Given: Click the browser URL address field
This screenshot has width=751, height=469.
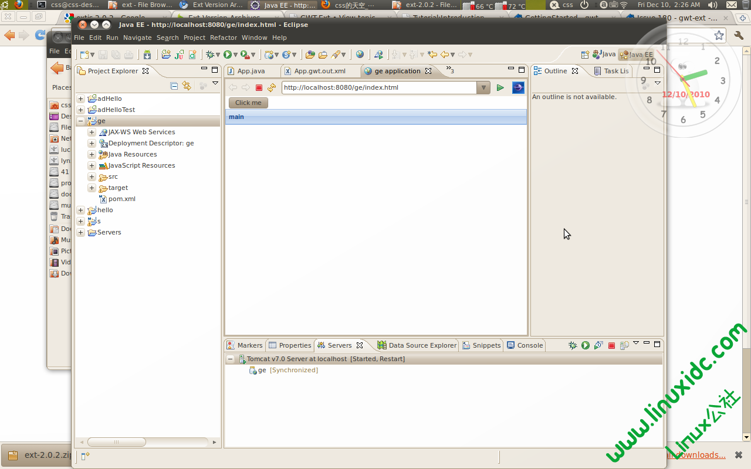Looking at the screenshot, I should 378,88.
